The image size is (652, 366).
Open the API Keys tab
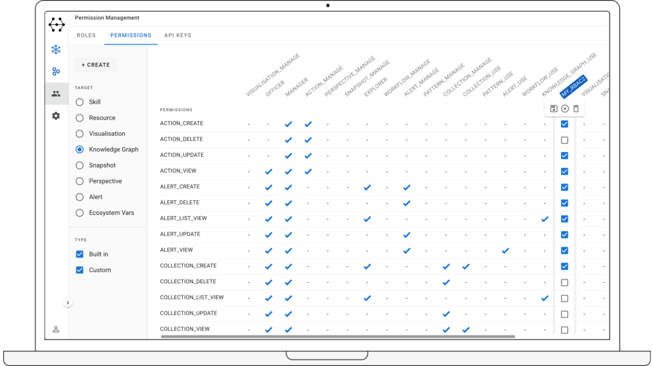pos(178,36)
